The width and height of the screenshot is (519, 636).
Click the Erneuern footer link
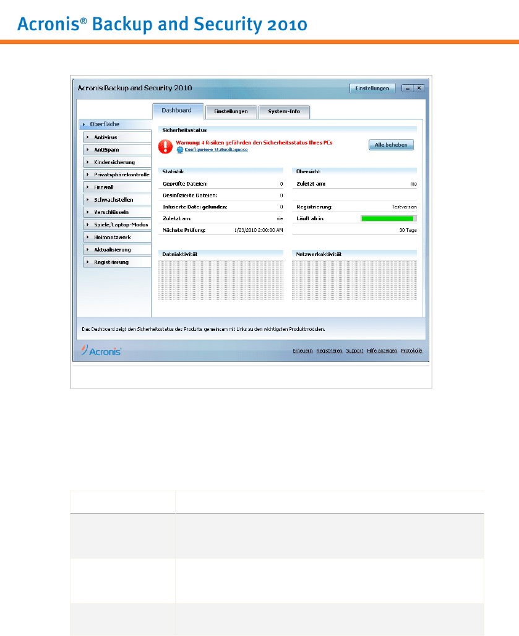pos(302,351)
